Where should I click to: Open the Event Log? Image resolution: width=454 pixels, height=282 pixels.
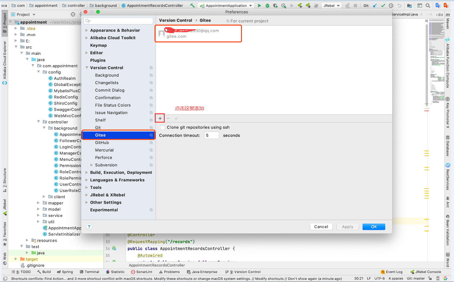click(x=392, y=272)
